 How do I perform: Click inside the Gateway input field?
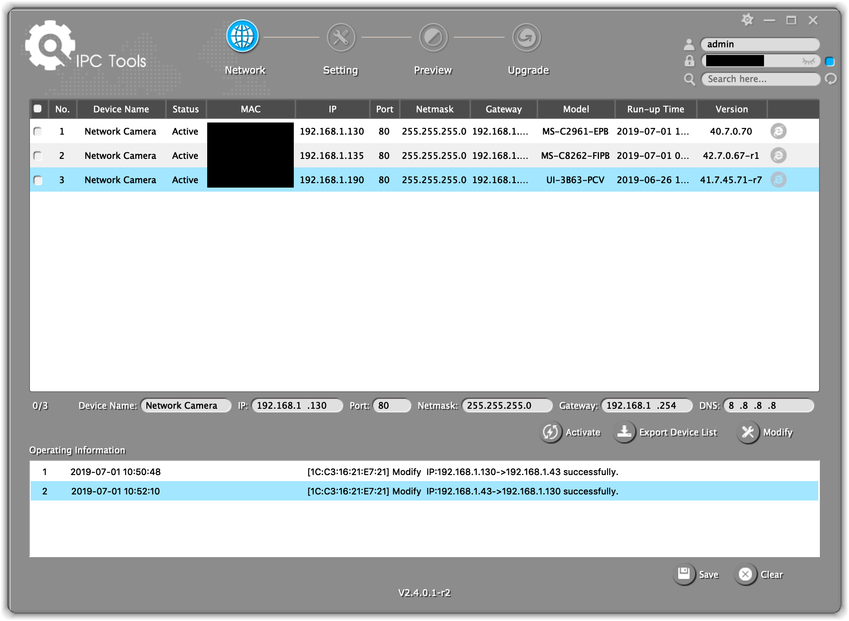[646, 406]
